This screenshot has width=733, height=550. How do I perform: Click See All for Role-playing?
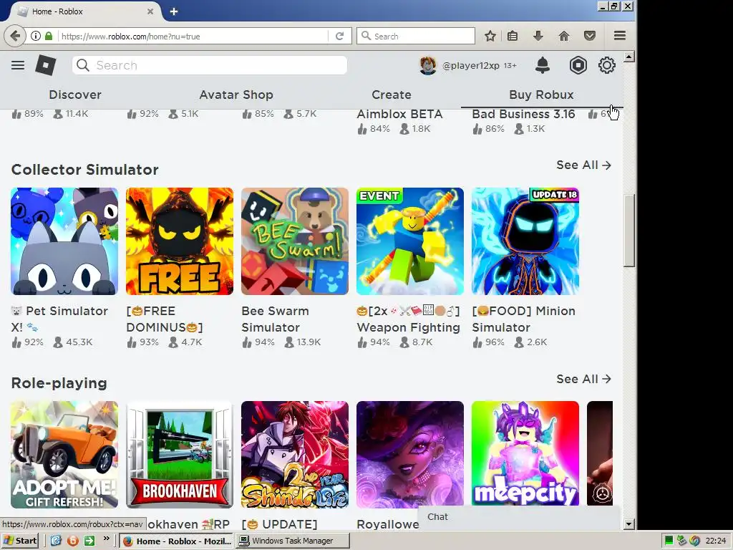(583, 379)
